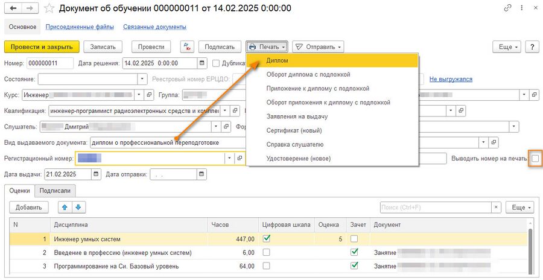Open the Отправить dropdown button
Screen dimensions: 543x280
(x=318, y=47)
